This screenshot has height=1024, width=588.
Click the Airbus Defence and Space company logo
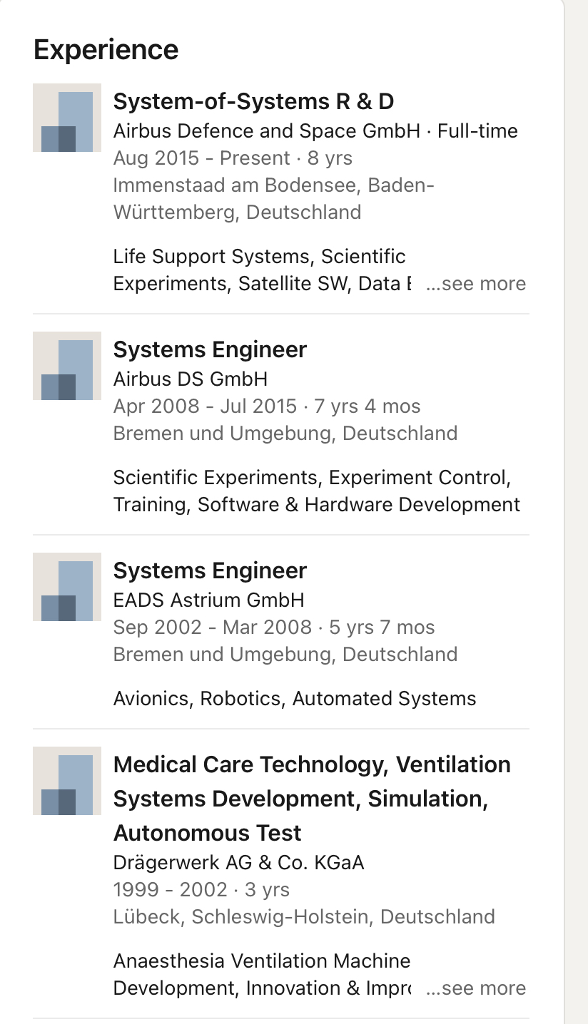coord(67,118)
